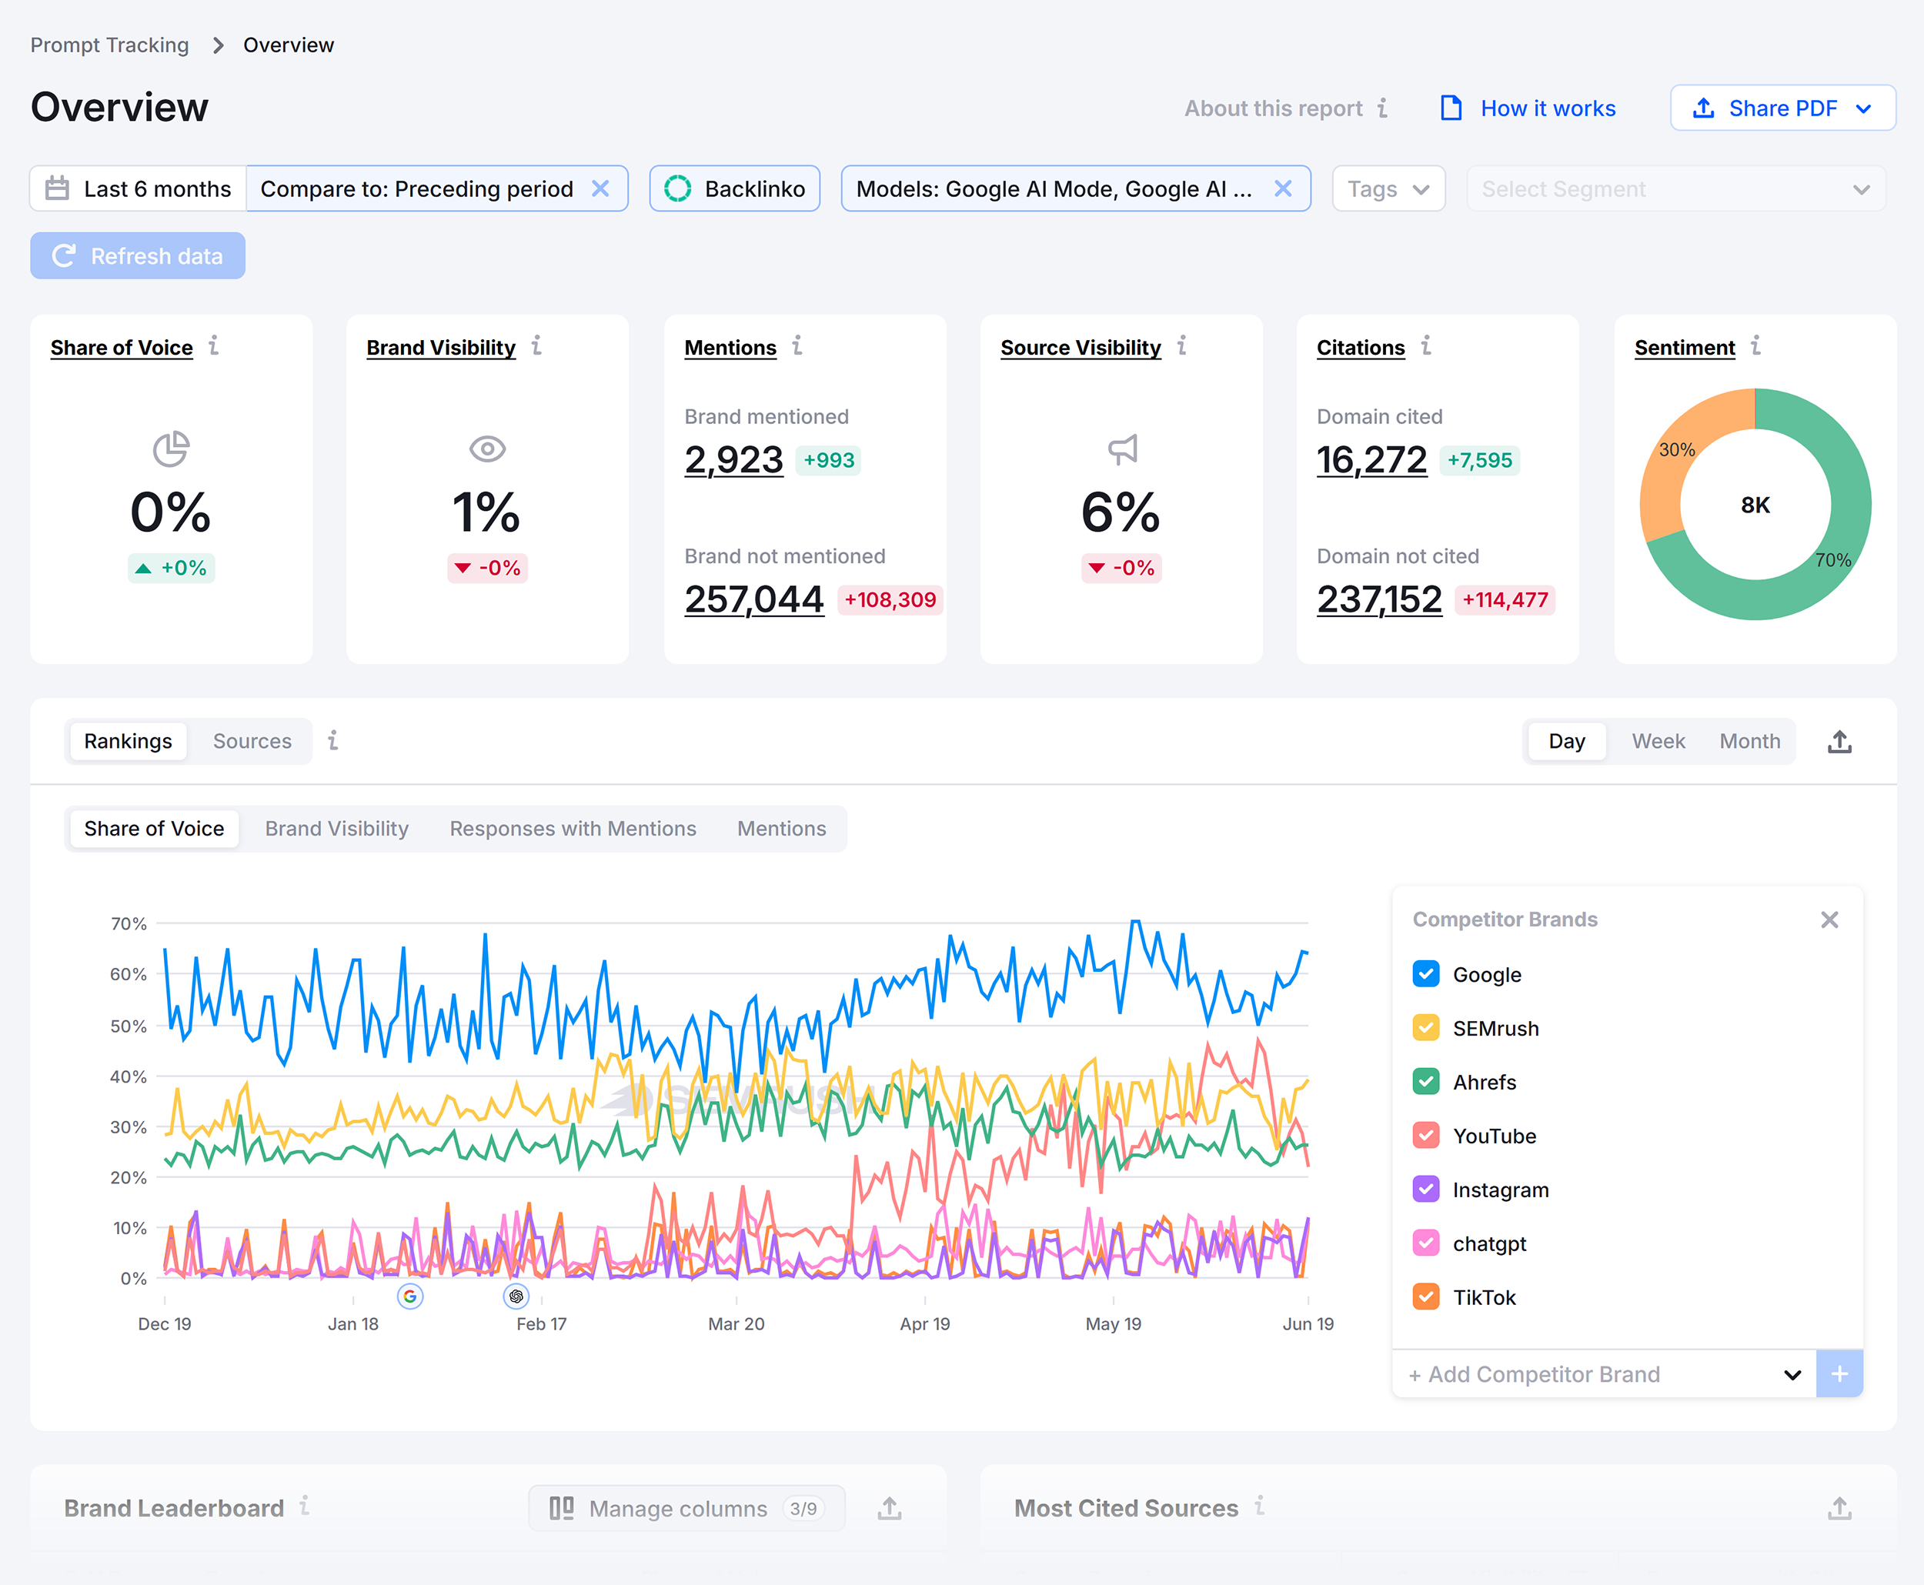Uncheck the SEMrush competitor checkbox
Screen dimensions: 1924x1585
click(1425, 1028)
